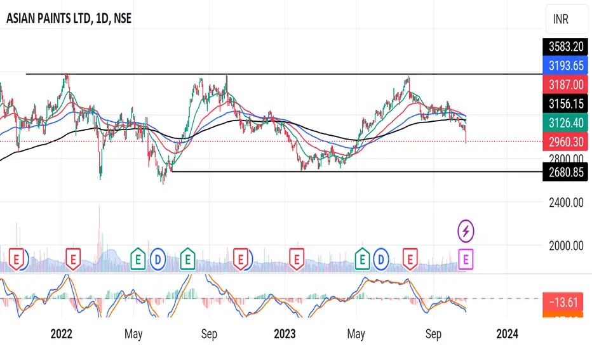This screenshot has height=349, width=592.
Task: Select the red dotted last-price line
Action: coord(271,142)
